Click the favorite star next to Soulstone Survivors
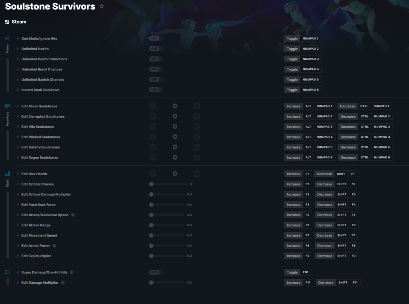This screenshot has height=304, width=409. click(101, 6)
